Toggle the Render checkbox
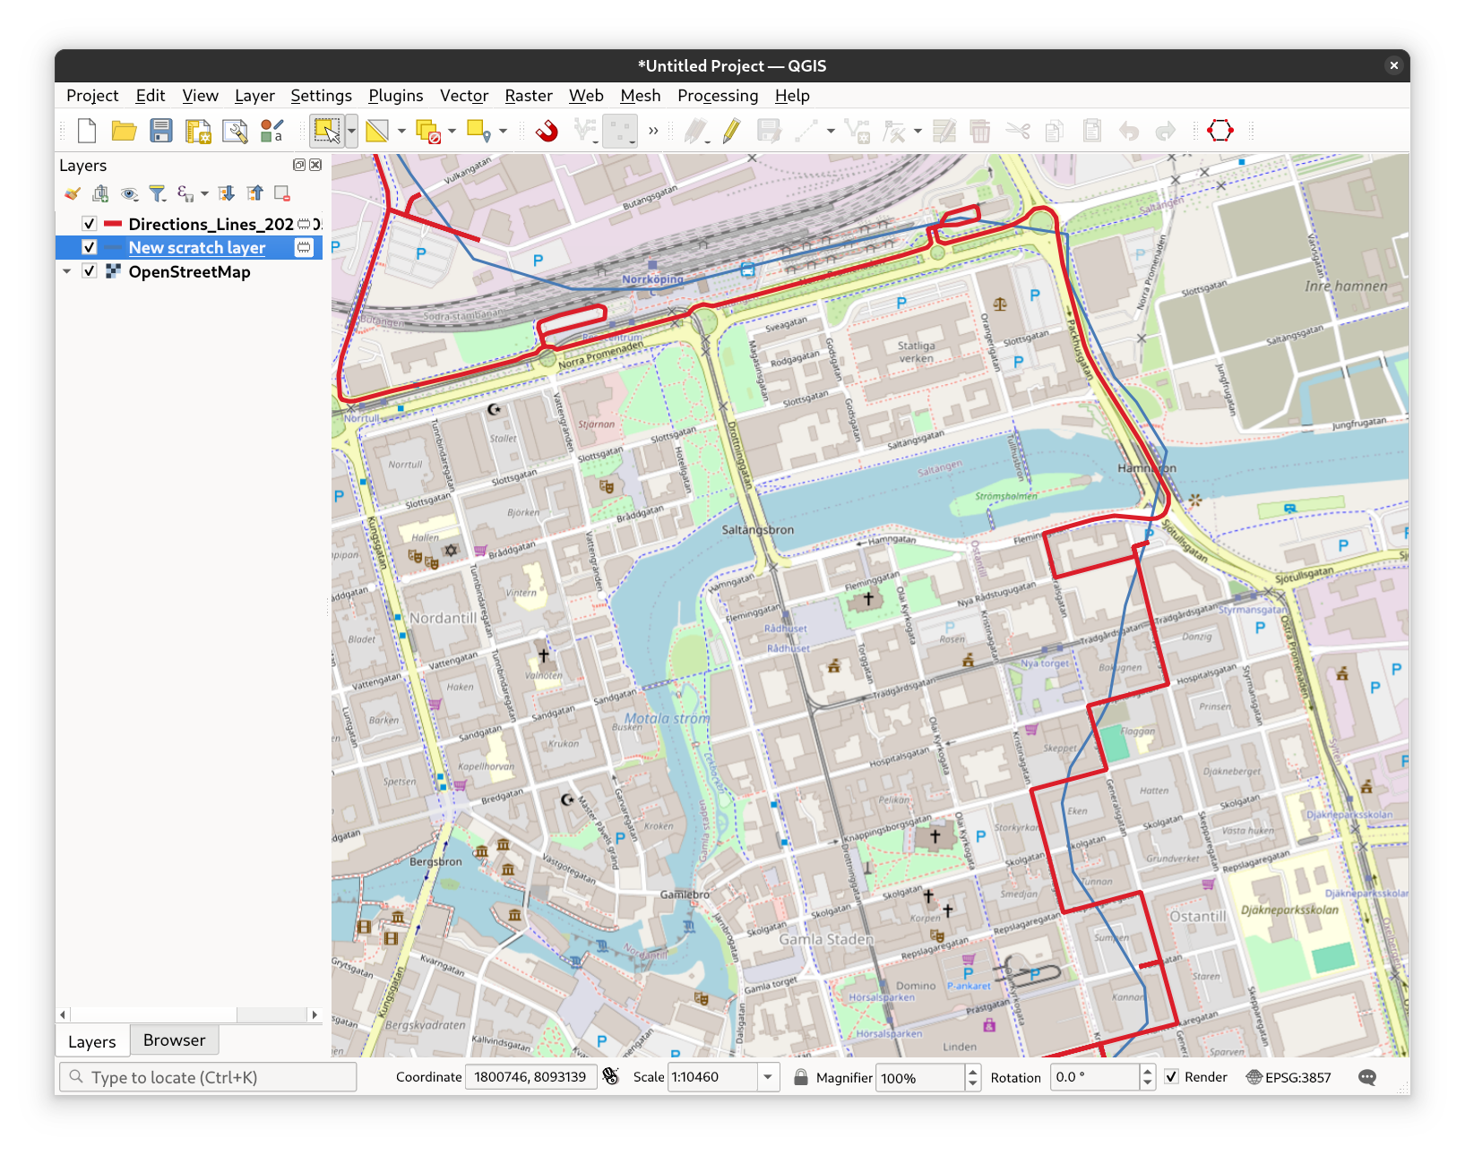The width and height of the screenshot is (1465, 1155). coord(1172,1077)
